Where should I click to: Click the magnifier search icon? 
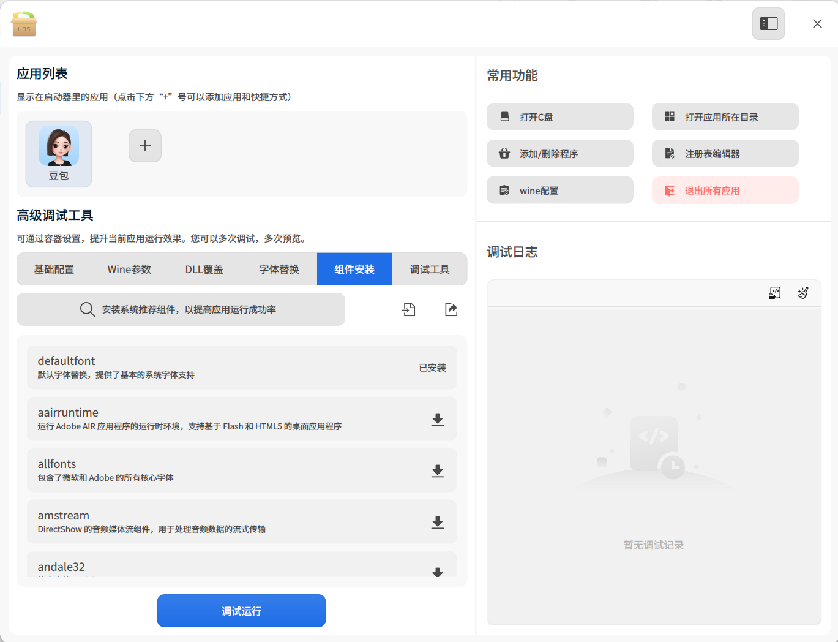pos(88,309)
